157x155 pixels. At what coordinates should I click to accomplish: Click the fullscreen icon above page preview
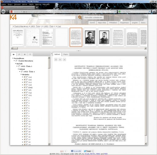coord(56,60)
